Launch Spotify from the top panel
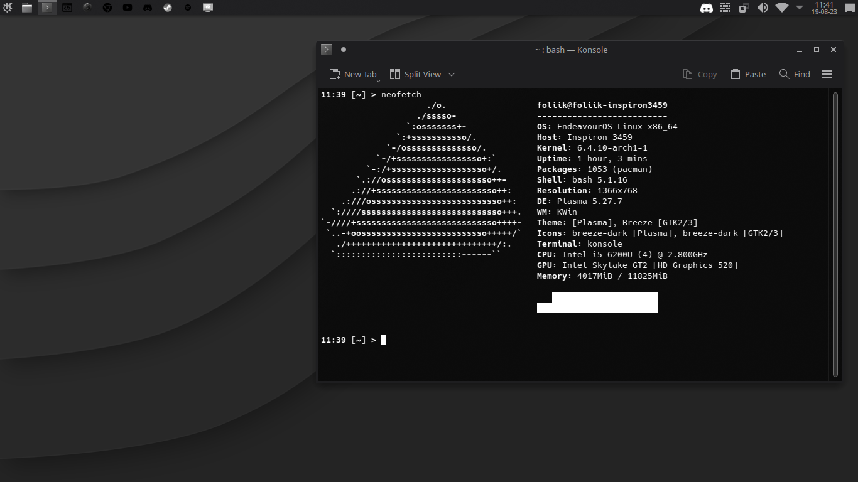 tap(188, 8)
